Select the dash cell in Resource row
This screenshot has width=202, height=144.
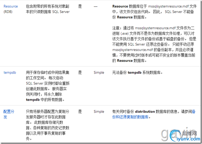96,7
